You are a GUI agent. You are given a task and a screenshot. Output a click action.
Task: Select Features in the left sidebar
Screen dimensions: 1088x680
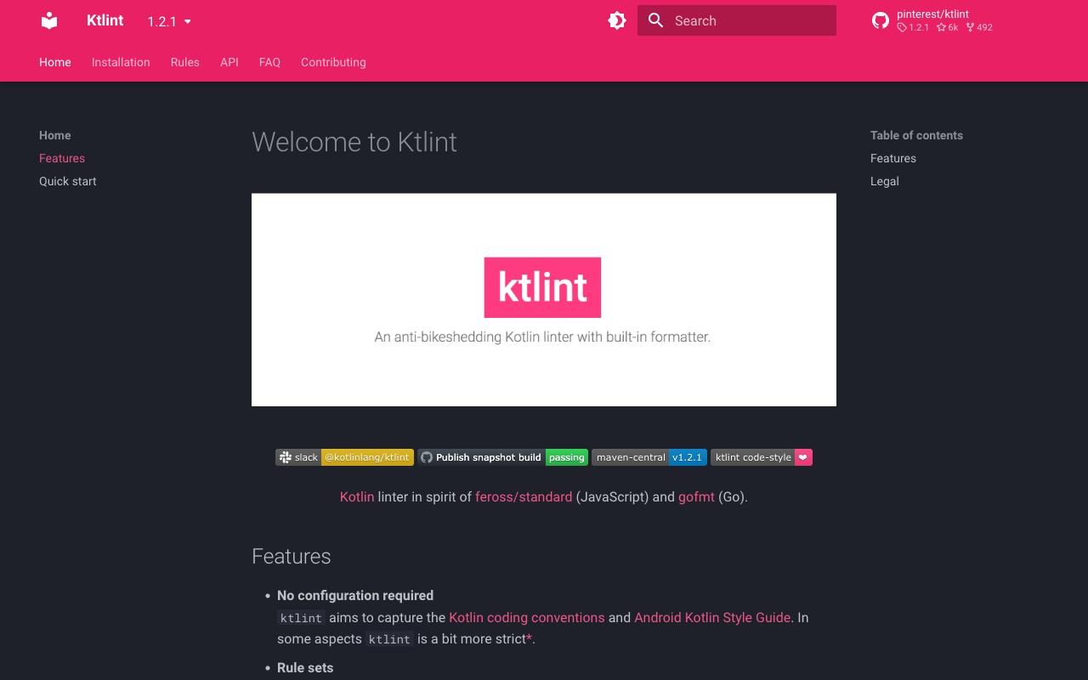coord(62,158)
